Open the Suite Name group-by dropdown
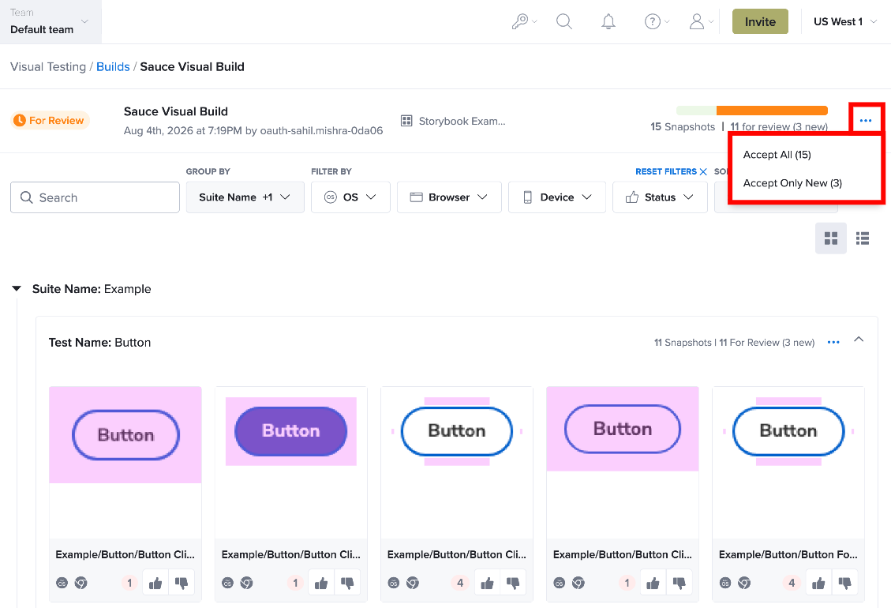 point(245,197)
